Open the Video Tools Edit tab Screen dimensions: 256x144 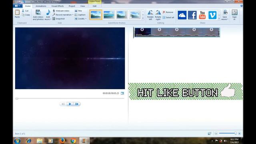pos(94,6)
